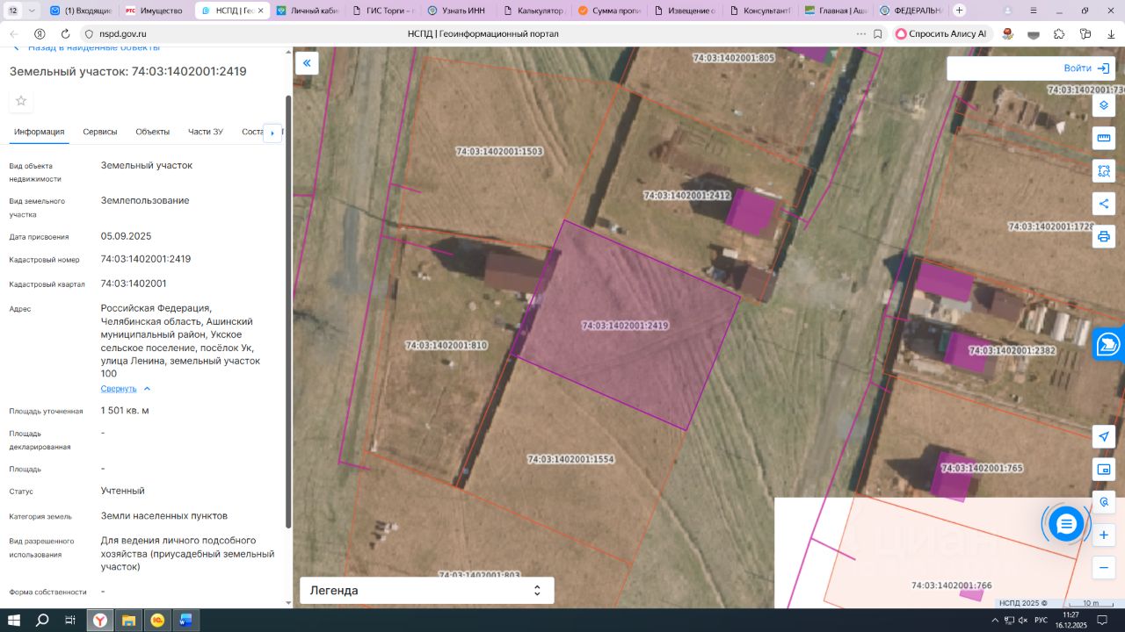Open the map layers panel
1125x632 pixels.
pyautogui.click(x=1104, y=105)
